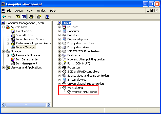Image resolution: width=161 pixels, height=114 pixels.
Task: Open the Action menu
Action: (x=19, y=11)
